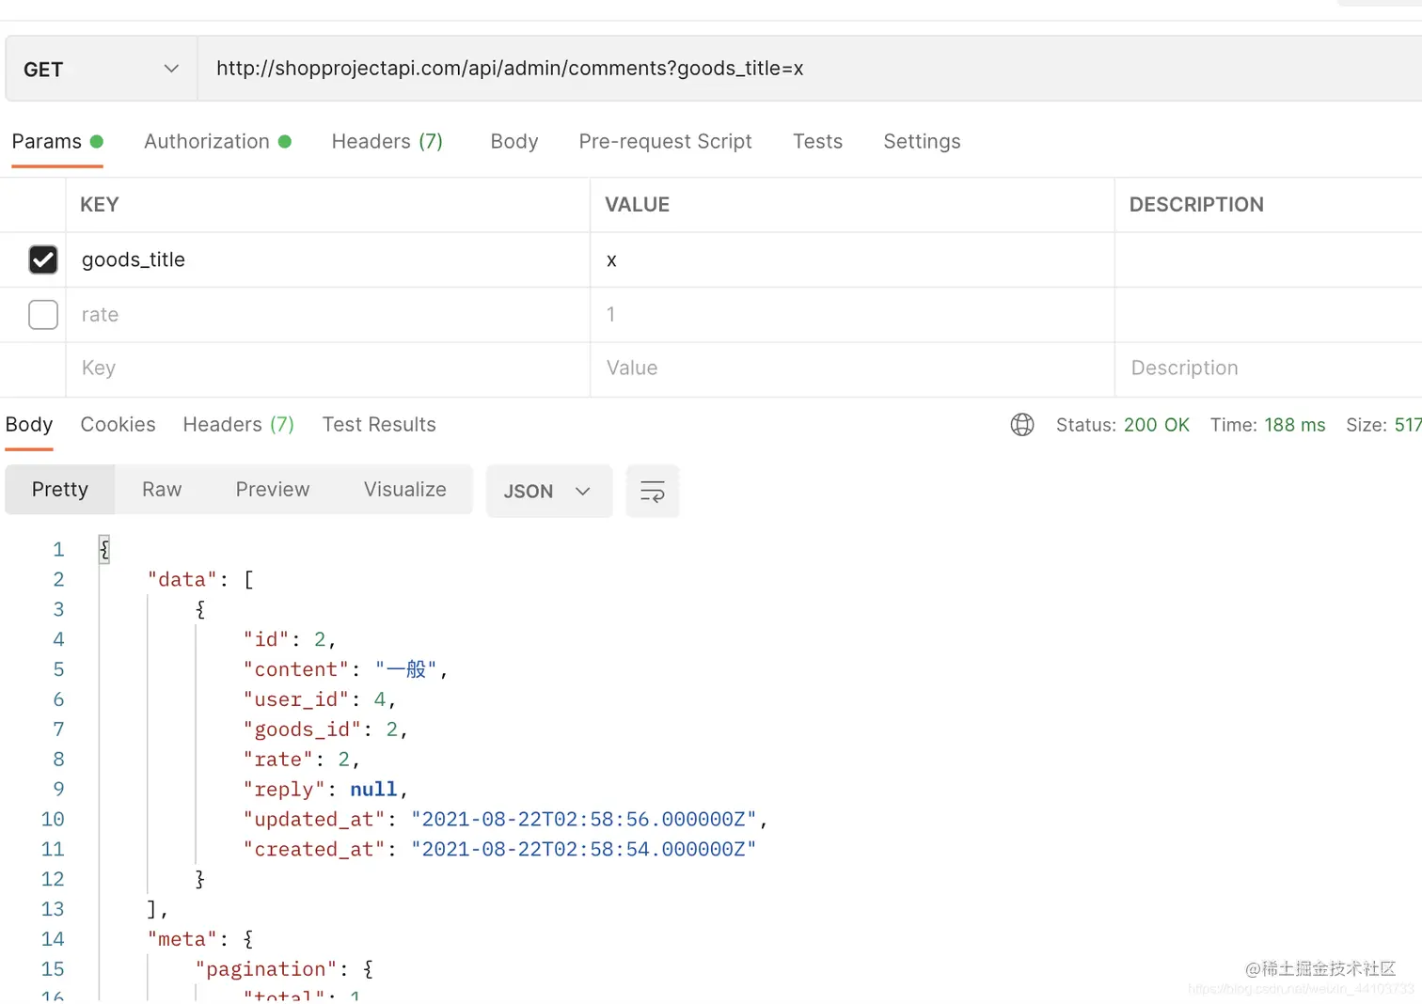Click the empty Key placeholder field
The image size is (1422, 1004).
328,369
